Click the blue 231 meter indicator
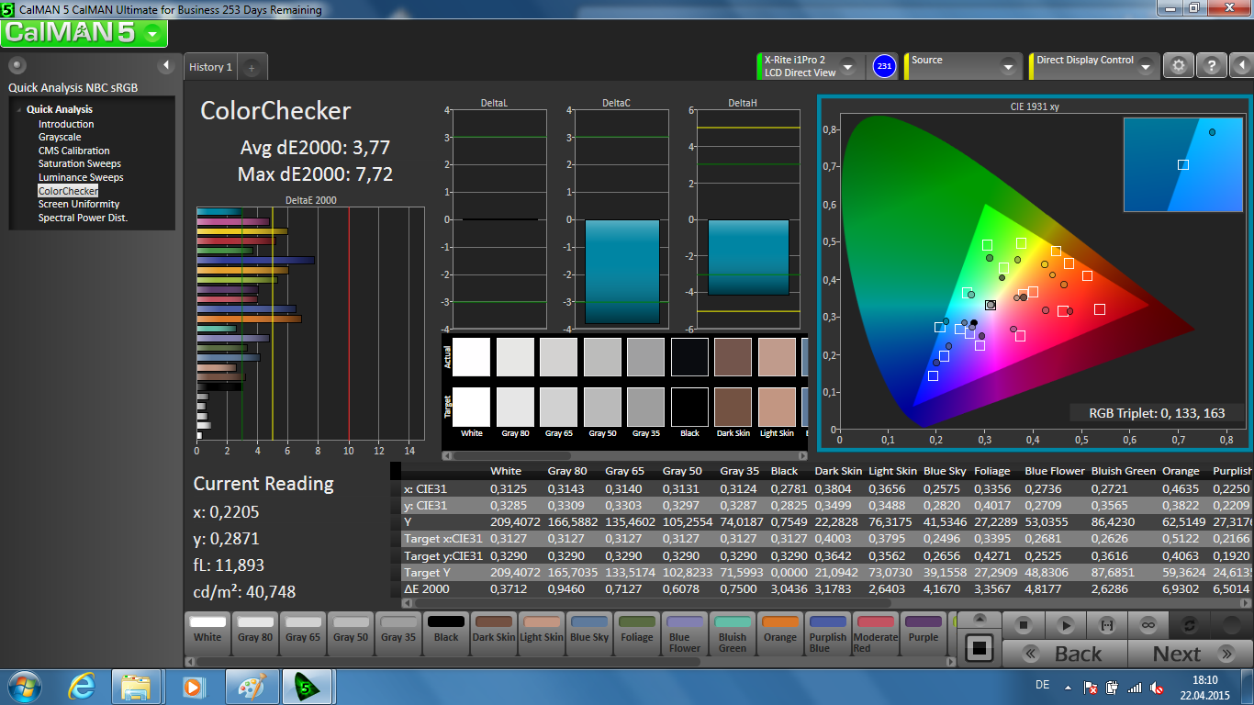This screenshot has width=1254, height=705. (x=883, y=66)
